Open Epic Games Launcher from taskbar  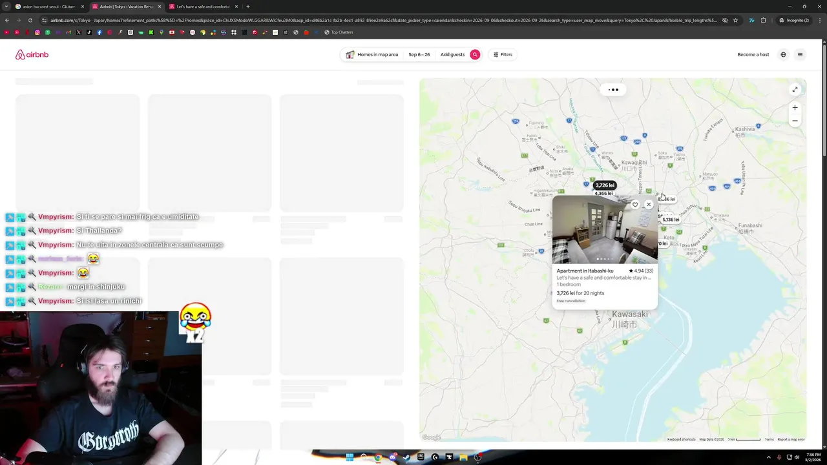pos(421,457)
